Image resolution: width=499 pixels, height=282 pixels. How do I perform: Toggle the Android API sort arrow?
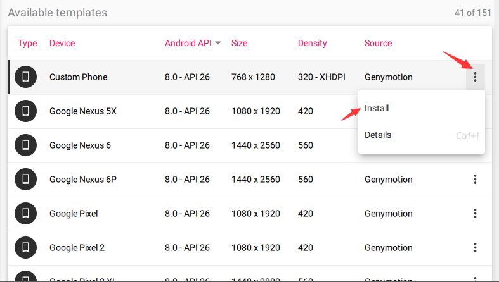click(x=218, y=43)
